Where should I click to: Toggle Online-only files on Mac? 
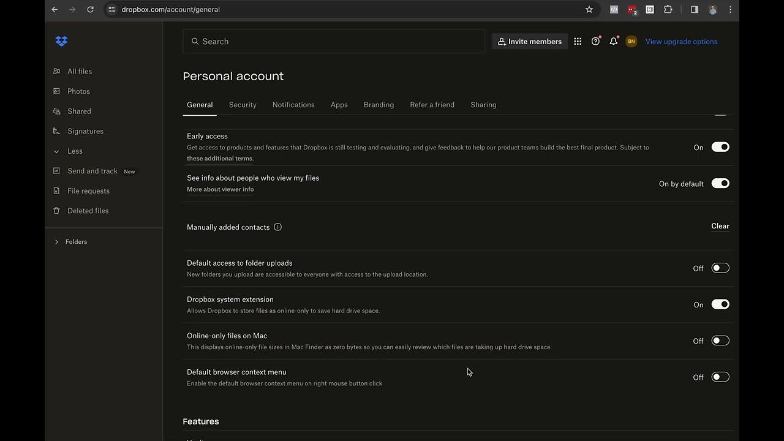click(720, 341)
